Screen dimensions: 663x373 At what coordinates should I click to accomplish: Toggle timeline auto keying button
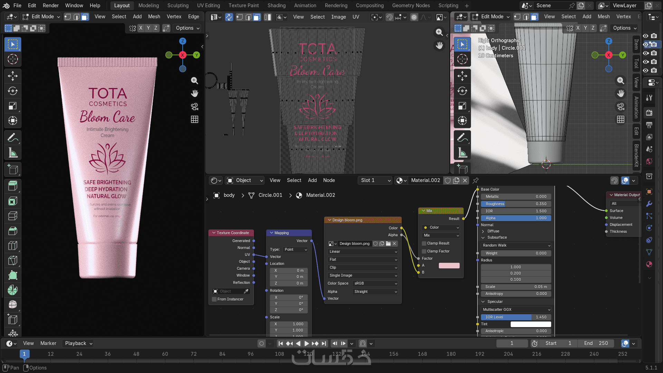coord(261,344)
